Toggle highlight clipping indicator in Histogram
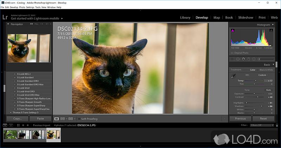Screen dimensions: 281x148 tap(271, 30)
